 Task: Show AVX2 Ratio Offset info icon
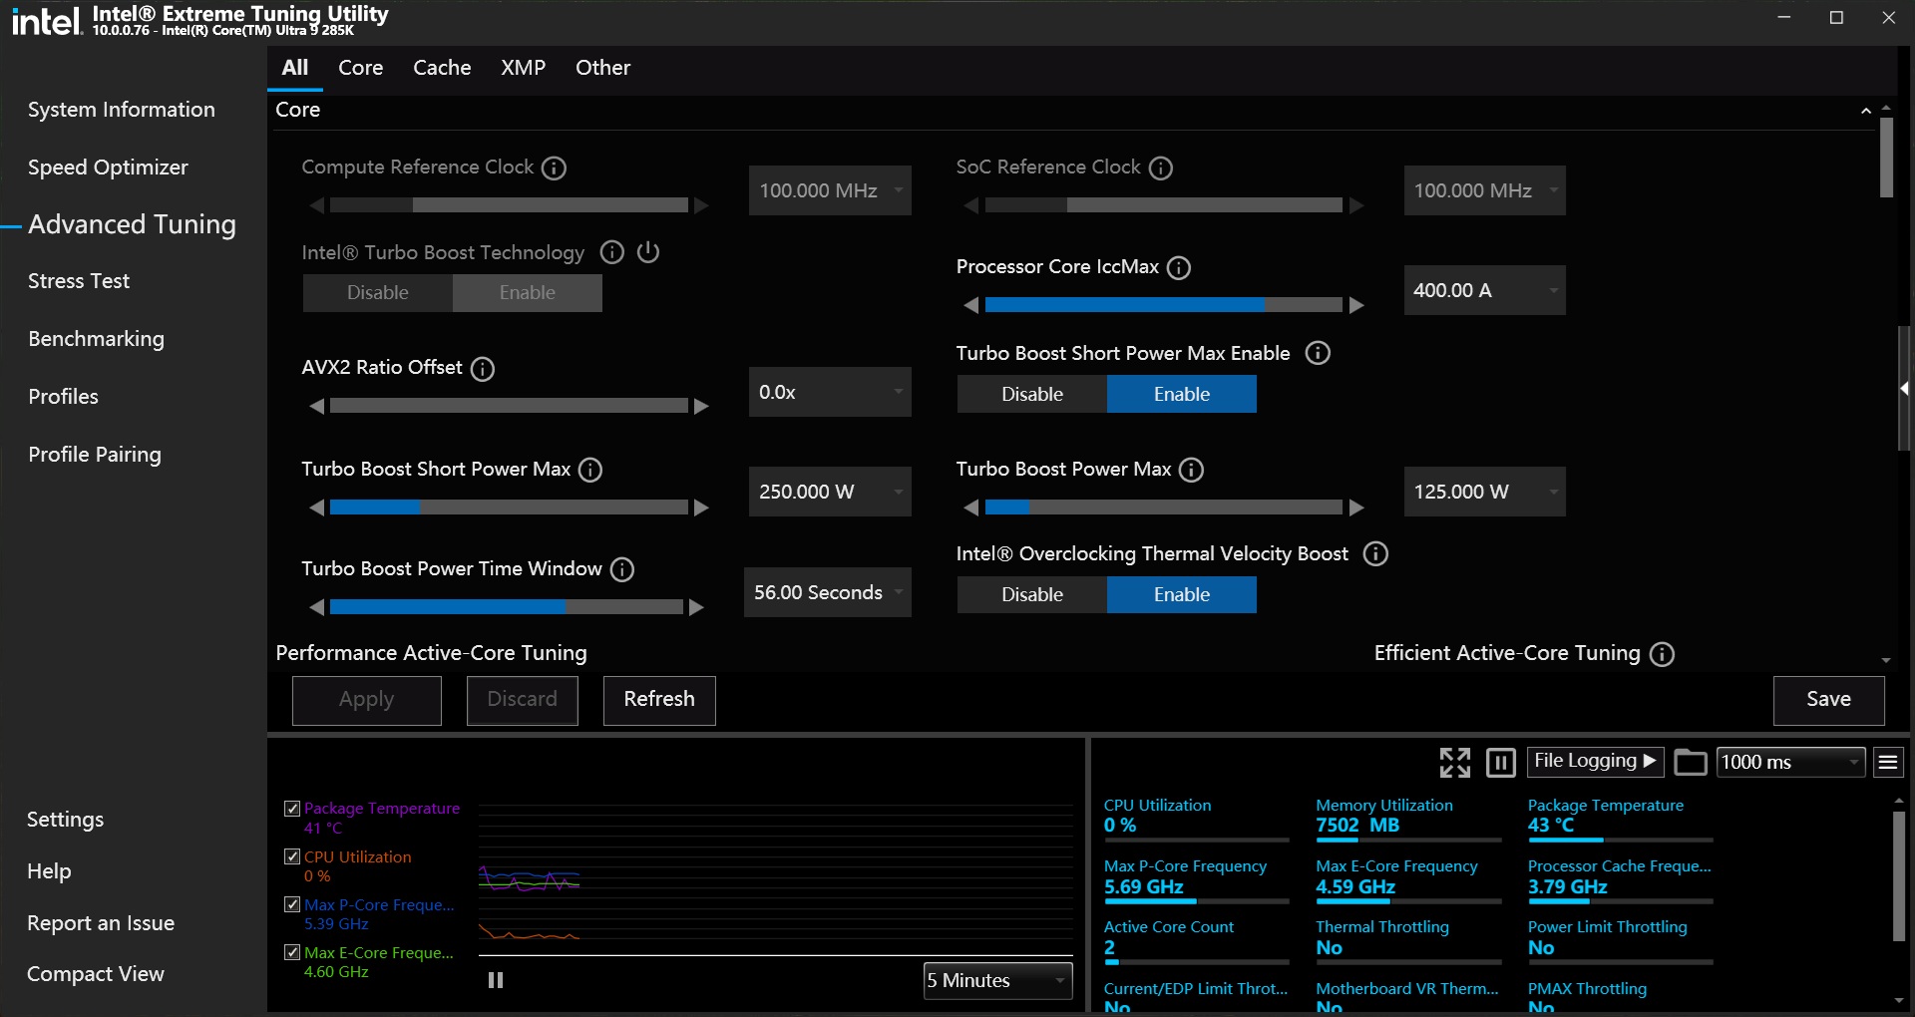[x=483, y=369]
